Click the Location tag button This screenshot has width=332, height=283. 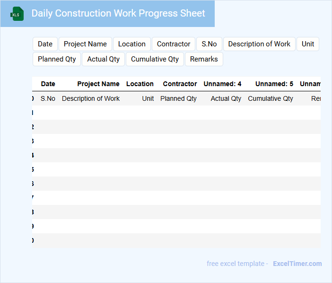click(131, 44)
